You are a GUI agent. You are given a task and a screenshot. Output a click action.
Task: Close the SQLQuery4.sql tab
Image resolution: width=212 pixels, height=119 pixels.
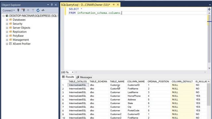(x=118, y=5)
